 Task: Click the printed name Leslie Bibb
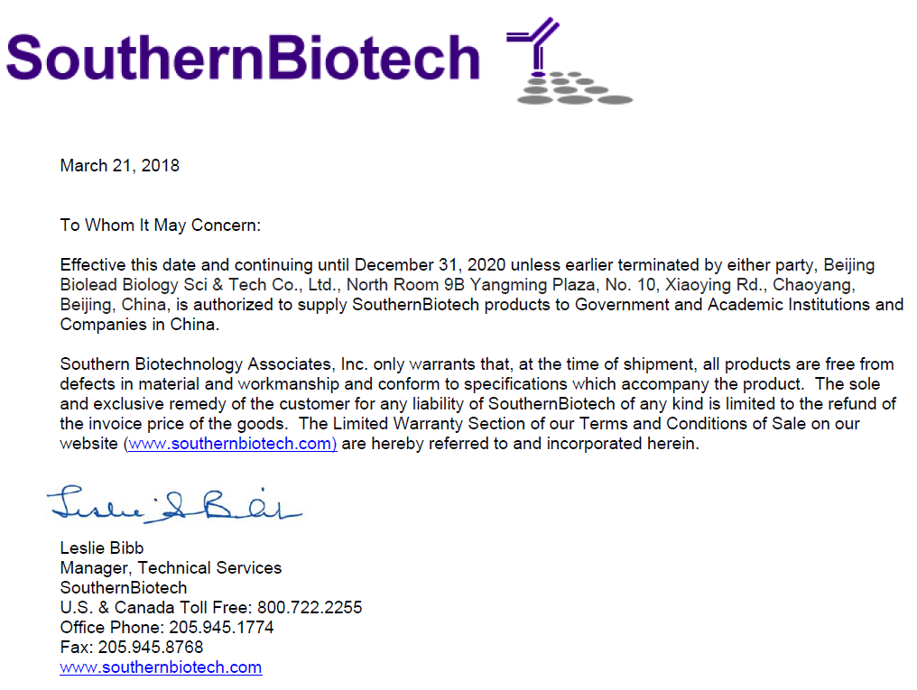[102, 547]
